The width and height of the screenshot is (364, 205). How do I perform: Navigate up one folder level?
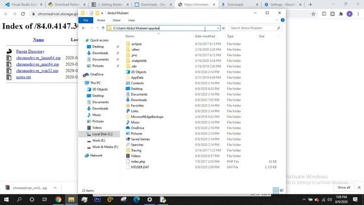tap(103, 28)
